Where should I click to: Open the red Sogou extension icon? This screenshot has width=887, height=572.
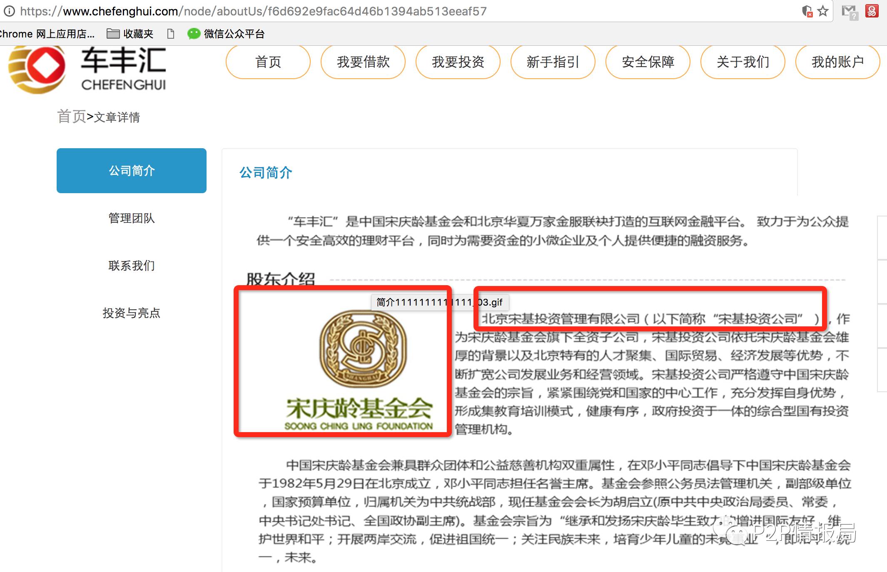click(x=872, y=11)
